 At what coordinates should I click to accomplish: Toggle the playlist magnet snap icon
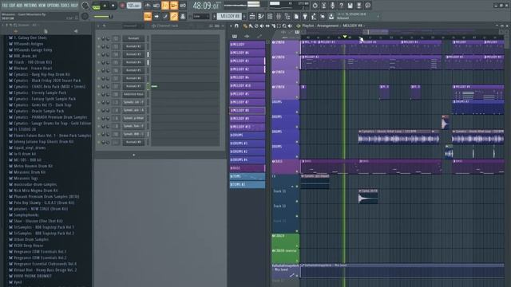tap(236, 26)
